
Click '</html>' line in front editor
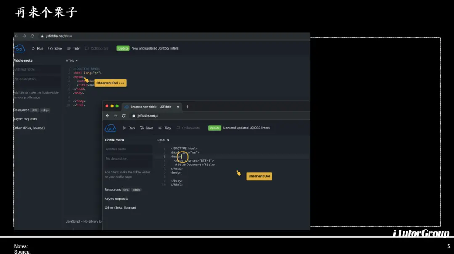point(177,185)
